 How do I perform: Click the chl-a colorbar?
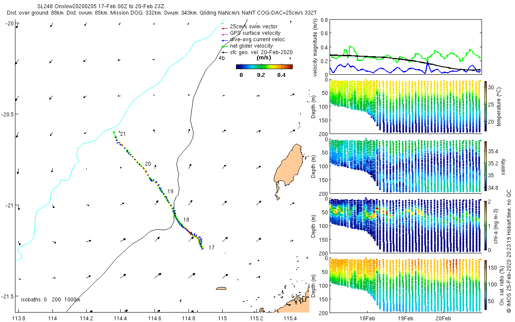pos(485,225)
